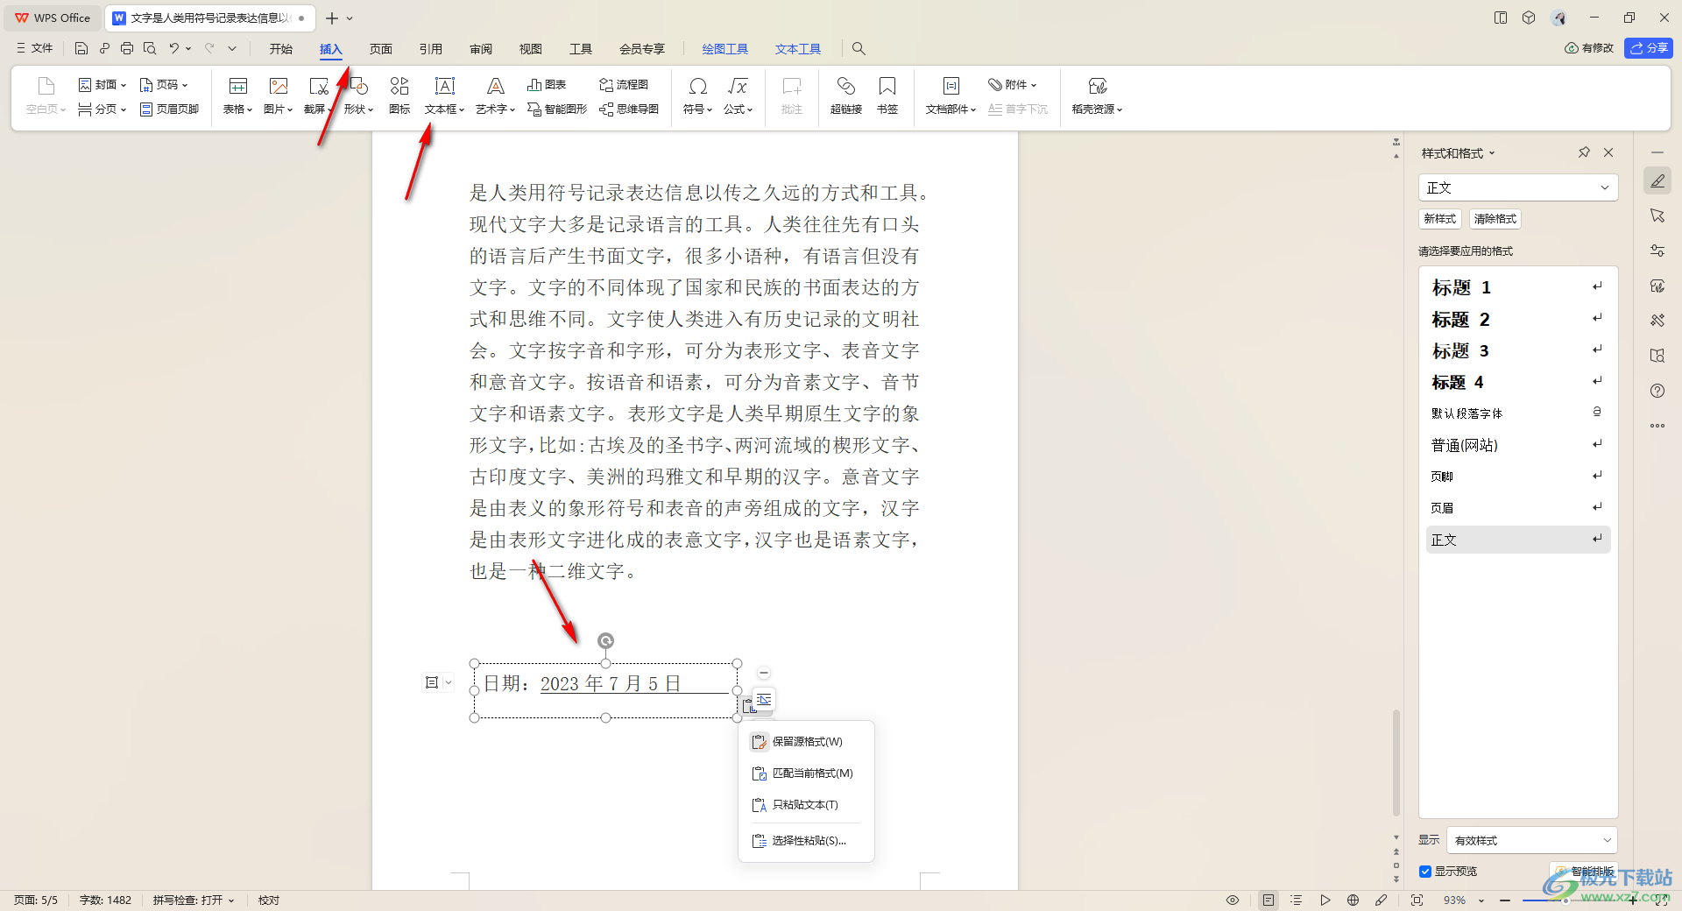Open 稻壳资源 resources tool

(x=1097, y=95)
